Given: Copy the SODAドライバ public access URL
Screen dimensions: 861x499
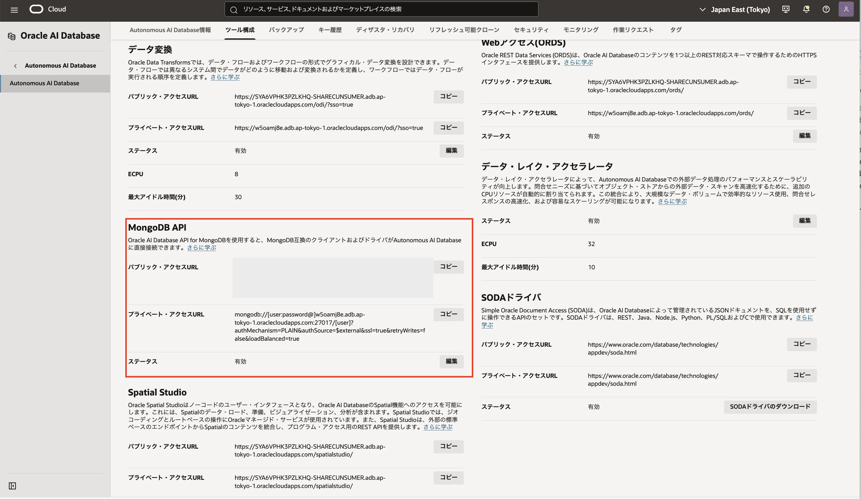Looking at the screenshot, I should [802, 344].
